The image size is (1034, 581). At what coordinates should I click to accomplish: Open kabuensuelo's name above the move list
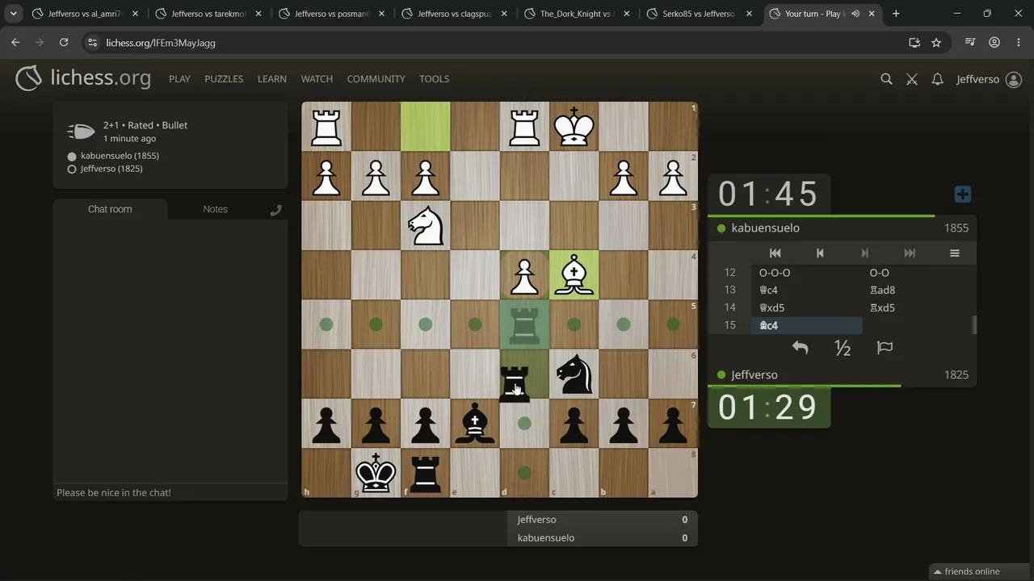766,228
